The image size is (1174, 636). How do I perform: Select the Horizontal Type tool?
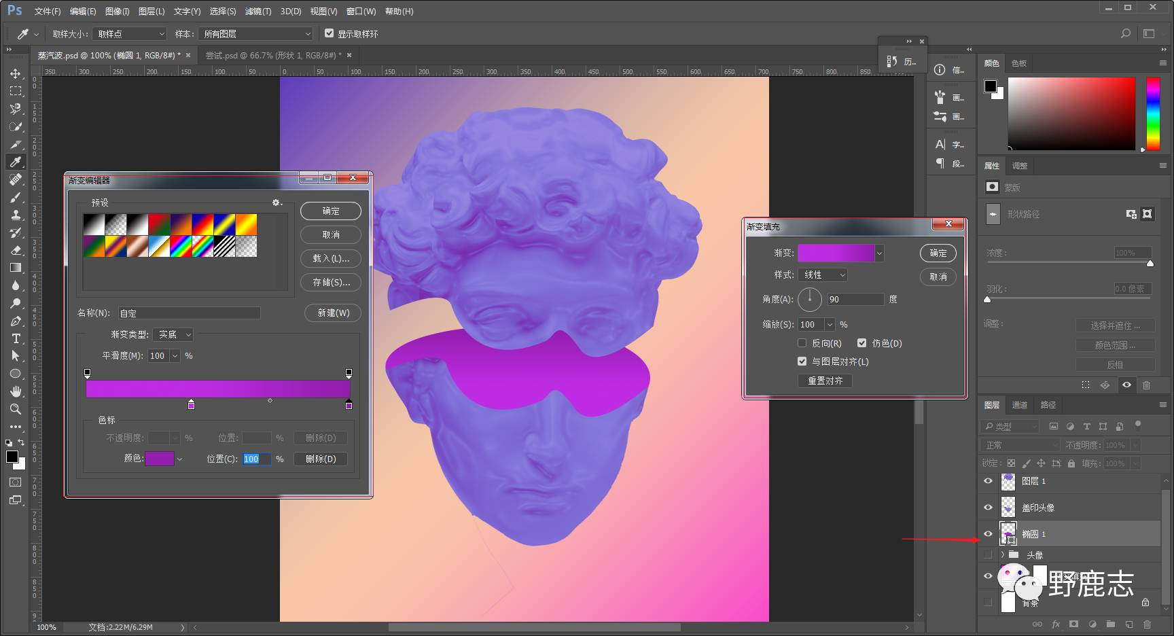click(x=15, y=338)
